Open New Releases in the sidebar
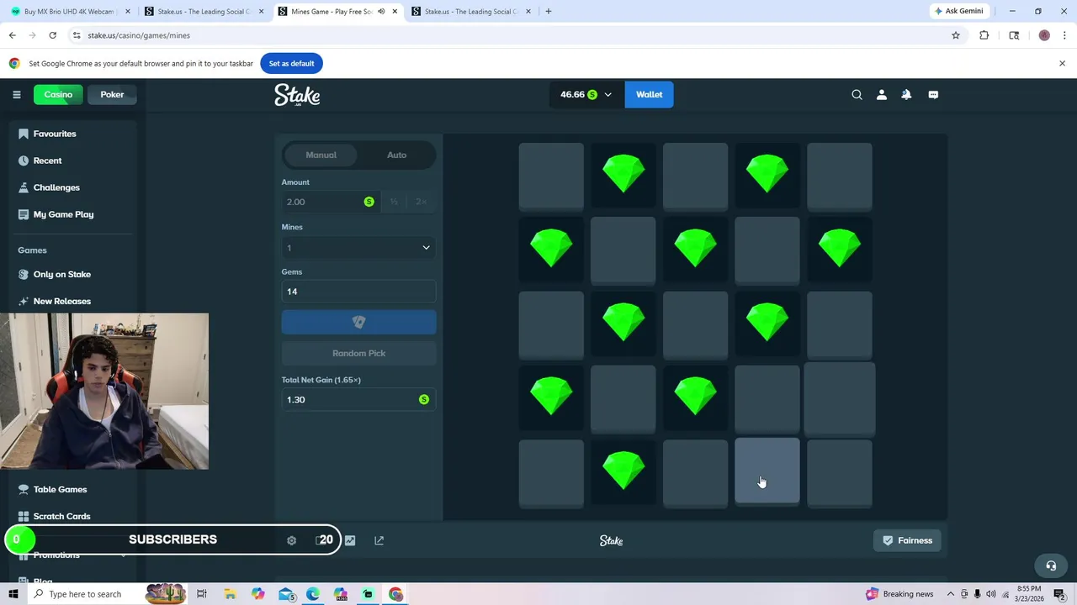Screen dimensions: 1077x605 point(61,301)
